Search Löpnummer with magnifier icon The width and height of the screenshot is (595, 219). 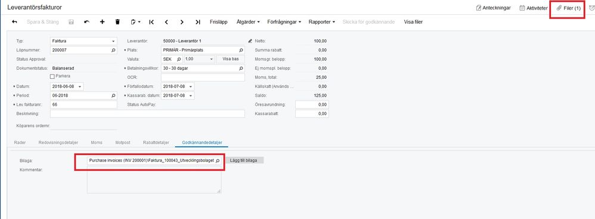(113, 50)
